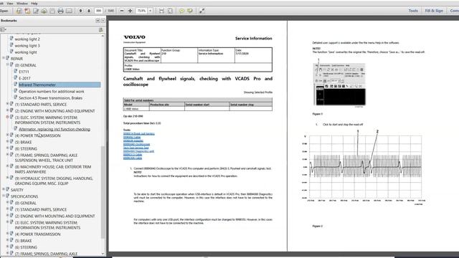Click the edit document pencil icon

point(36,11)
